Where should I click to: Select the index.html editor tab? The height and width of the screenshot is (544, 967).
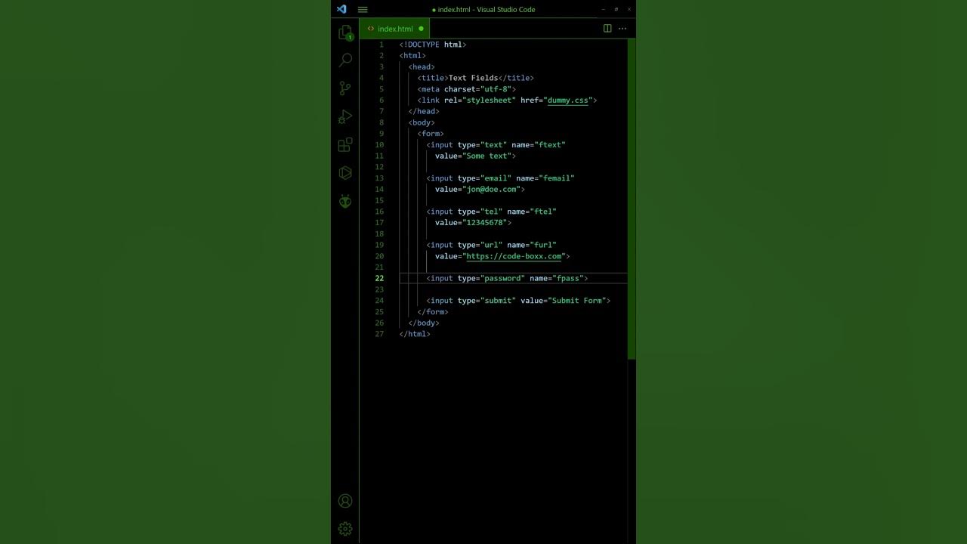point(395,29)
